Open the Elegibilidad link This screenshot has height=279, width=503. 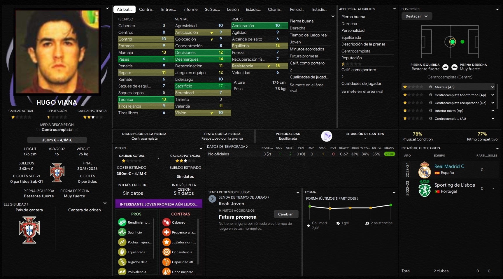16,204
